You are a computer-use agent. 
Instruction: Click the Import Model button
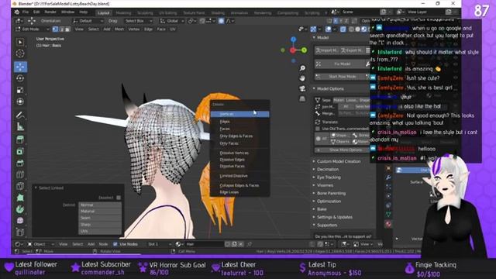pos(327,50)
